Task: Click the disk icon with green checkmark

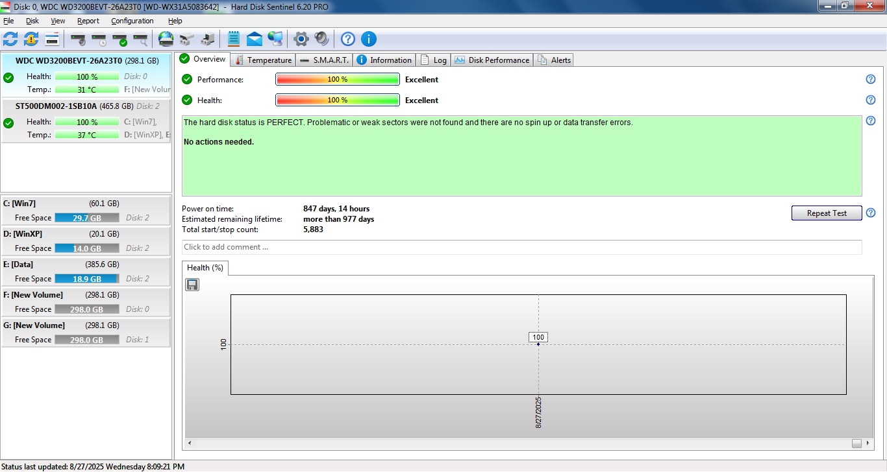Action: tap(119, 40)
